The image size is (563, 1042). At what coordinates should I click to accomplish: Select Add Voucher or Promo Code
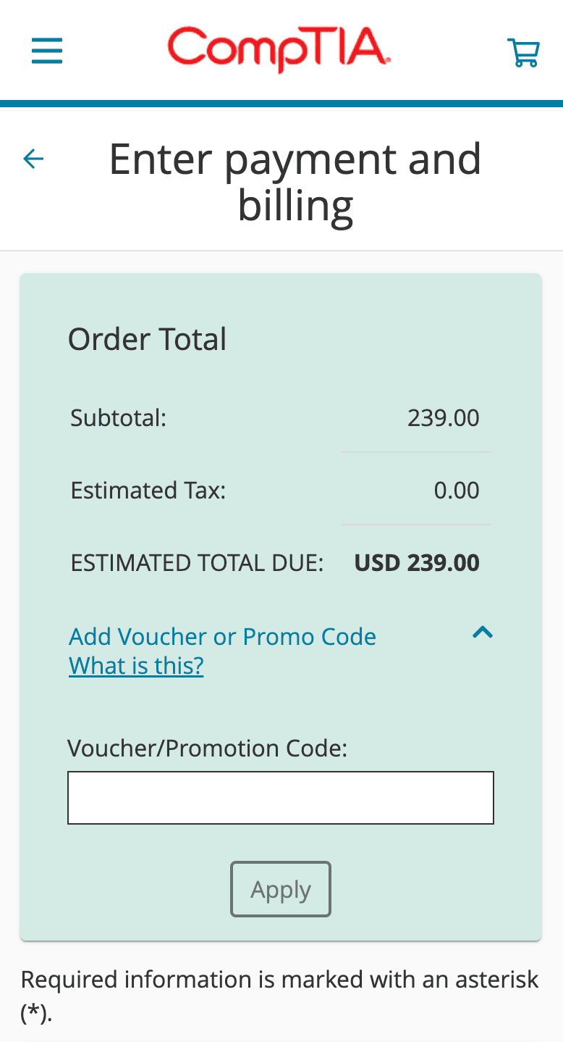click(x=221, y=635)
